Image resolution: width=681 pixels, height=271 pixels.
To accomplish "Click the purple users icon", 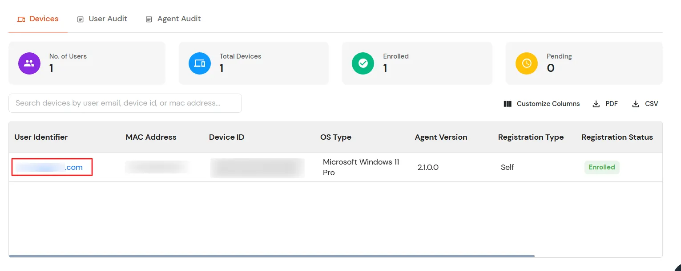I will [x=29, y=63].
